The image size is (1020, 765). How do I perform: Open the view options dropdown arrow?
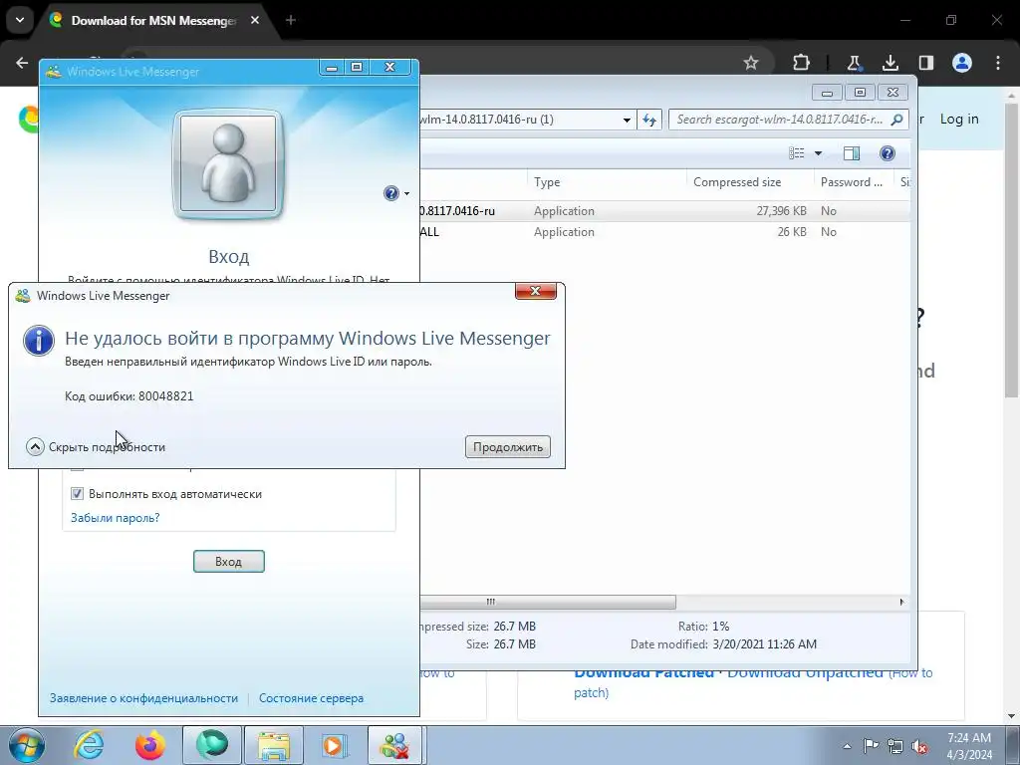(x=819, y=153)
